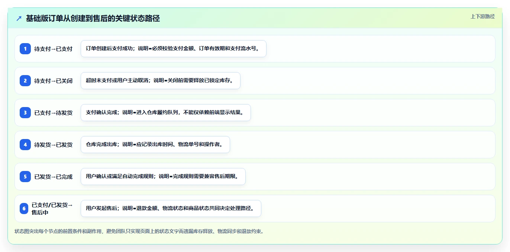Select step number 5 badge

[25, 177]
